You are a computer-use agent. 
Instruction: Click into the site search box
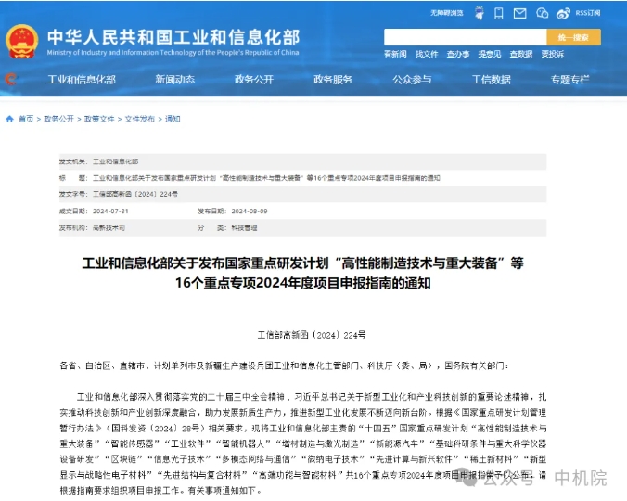[465, 37]
